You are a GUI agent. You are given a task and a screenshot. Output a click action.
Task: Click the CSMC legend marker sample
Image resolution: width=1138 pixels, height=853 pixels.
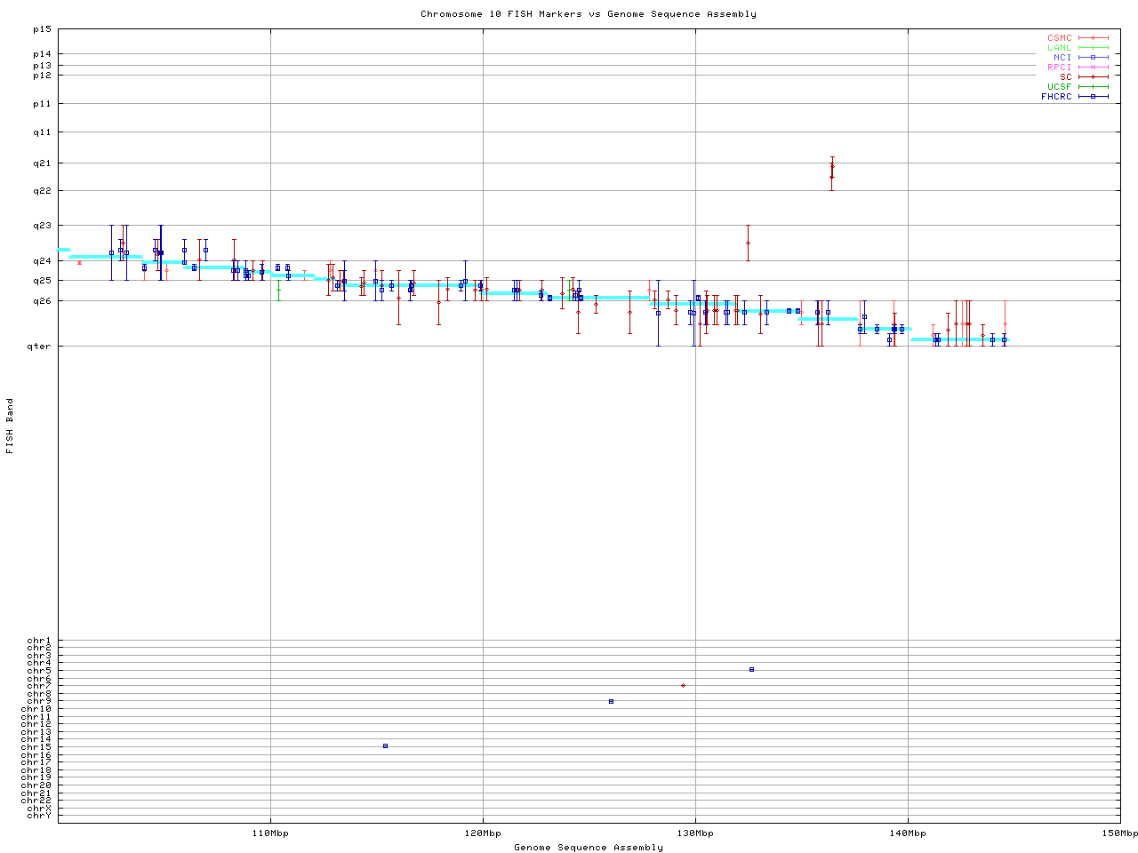point(1093,38)
